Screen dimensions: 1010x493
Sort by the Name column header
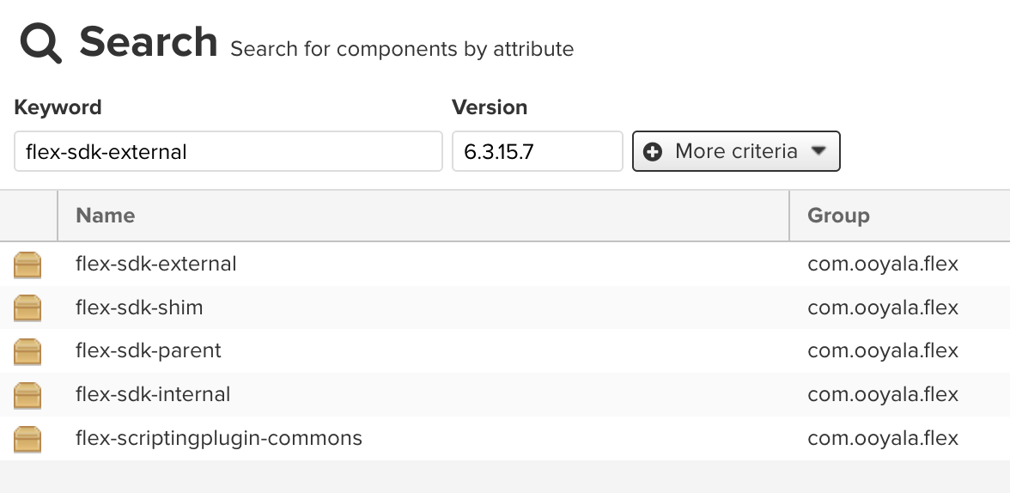[x=106, y=216]
